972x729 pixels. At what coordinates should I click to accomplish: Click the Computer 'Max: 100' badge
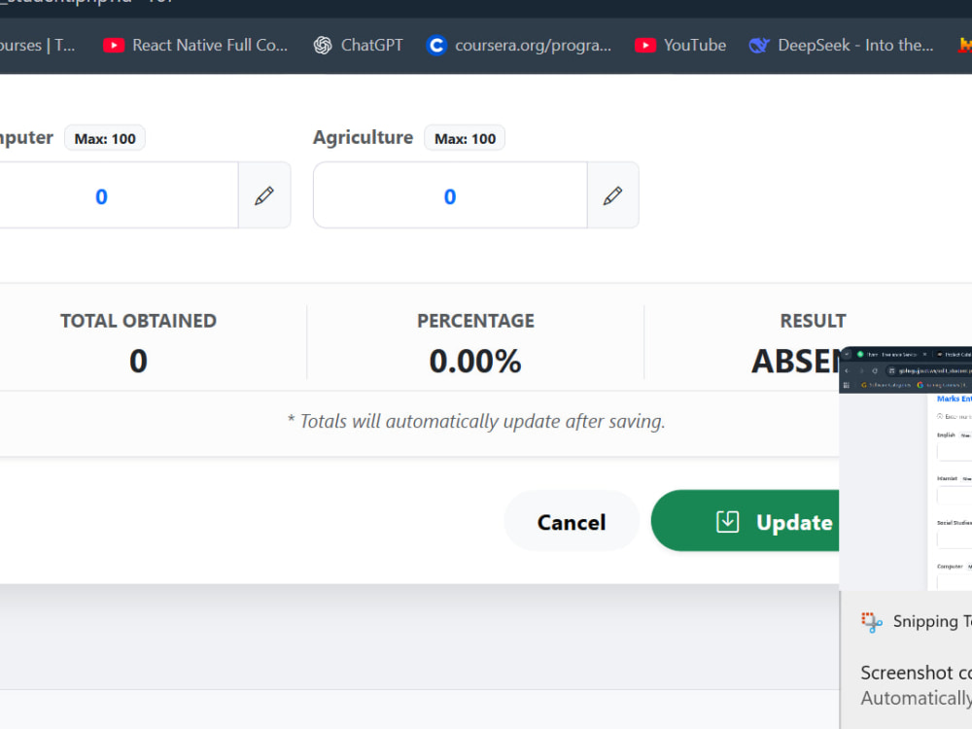click(105, 138)
